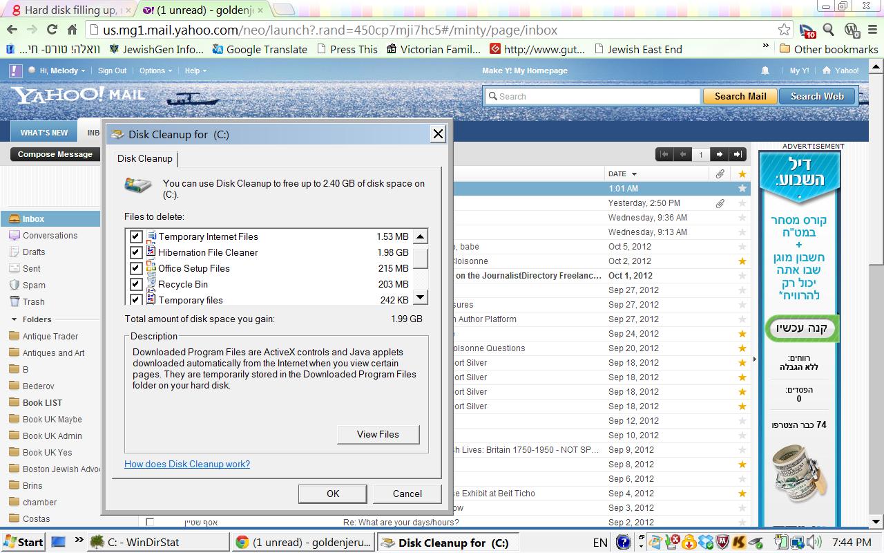This screenshot has width=884, height=553.
Task: Star the Oct 5, 2012 email
Action: point(742,247)
